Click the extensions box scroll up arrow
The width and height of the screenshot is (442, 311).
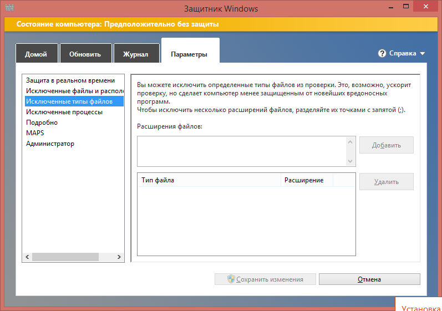click(350, 142)
